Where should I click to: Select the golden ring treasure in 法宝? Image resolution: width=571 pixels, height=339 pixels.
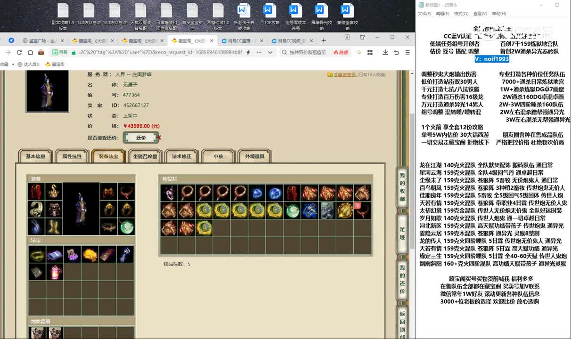click(37, 255)
